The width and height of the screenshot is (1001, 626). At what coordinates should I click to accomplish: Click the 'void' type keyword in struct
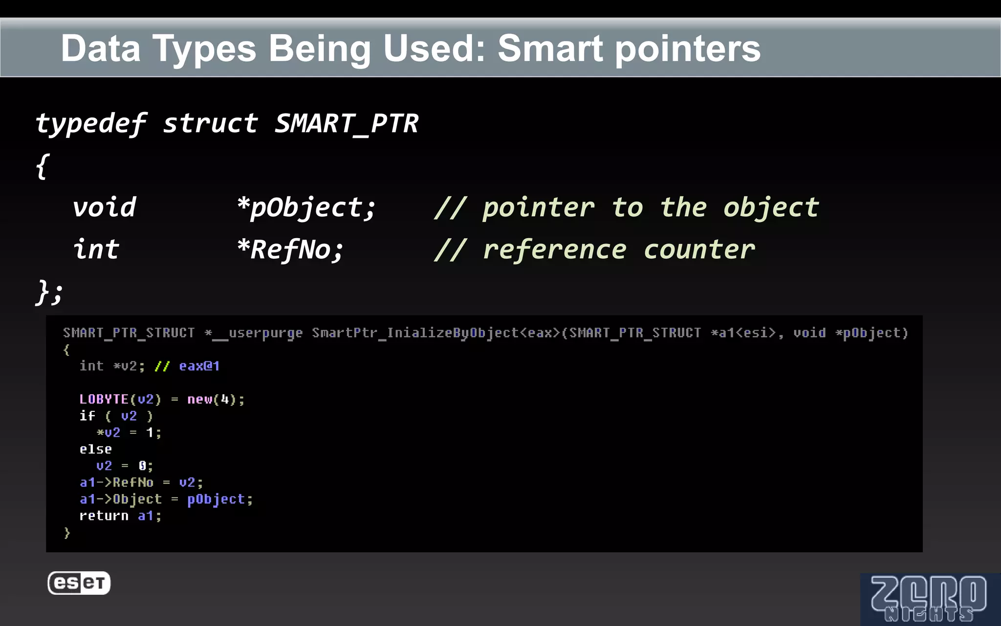(x=104, y=207)
